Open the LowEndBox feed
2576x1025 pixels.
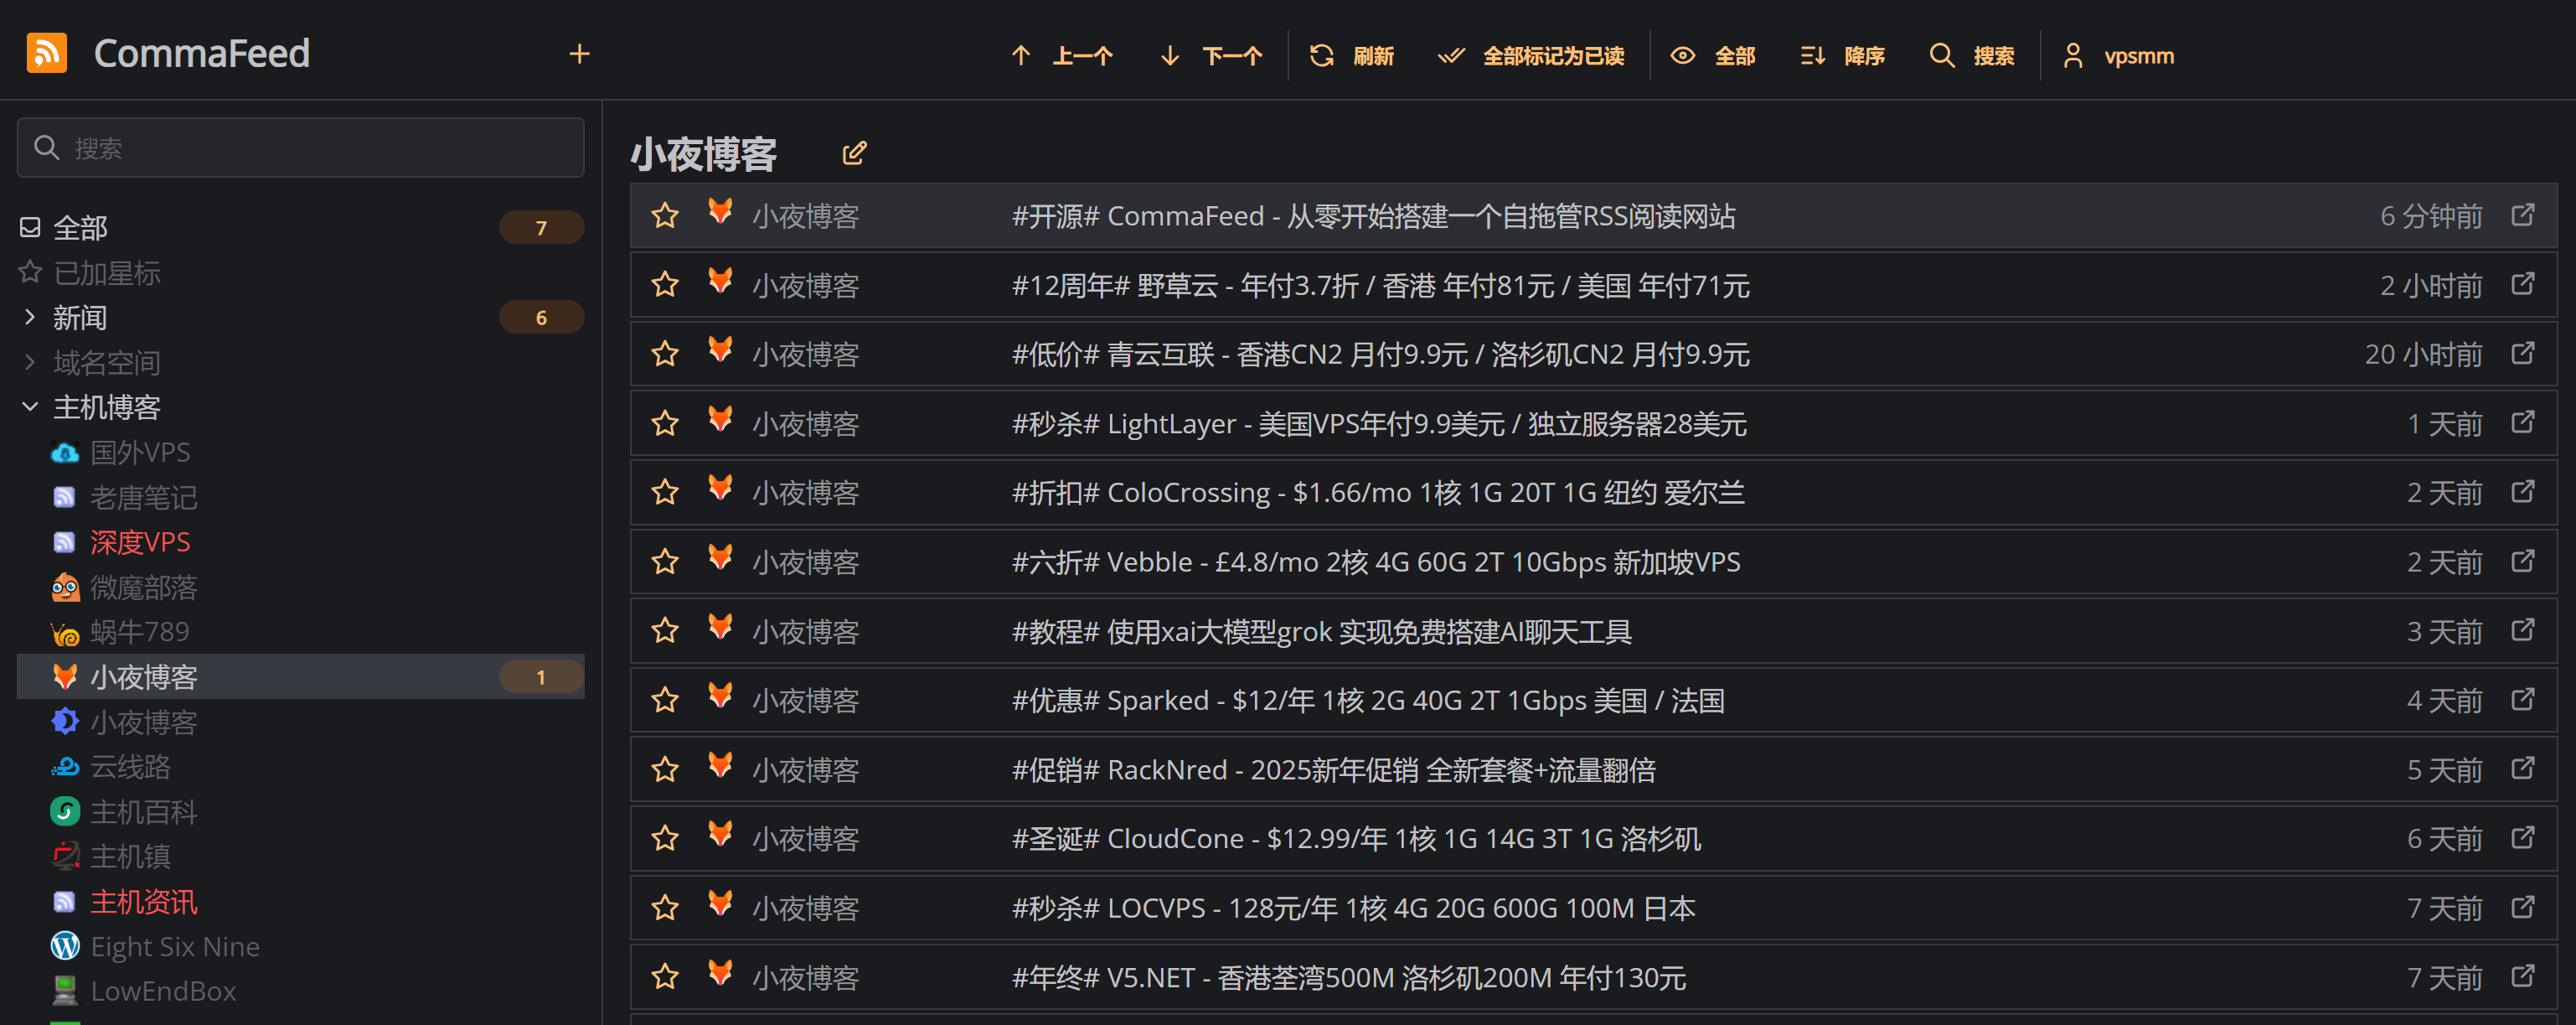[x=300, y=991]
